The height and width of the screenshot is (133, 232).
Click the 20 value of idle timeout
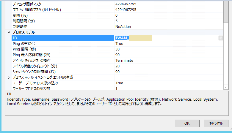click(x=117, y=66)
